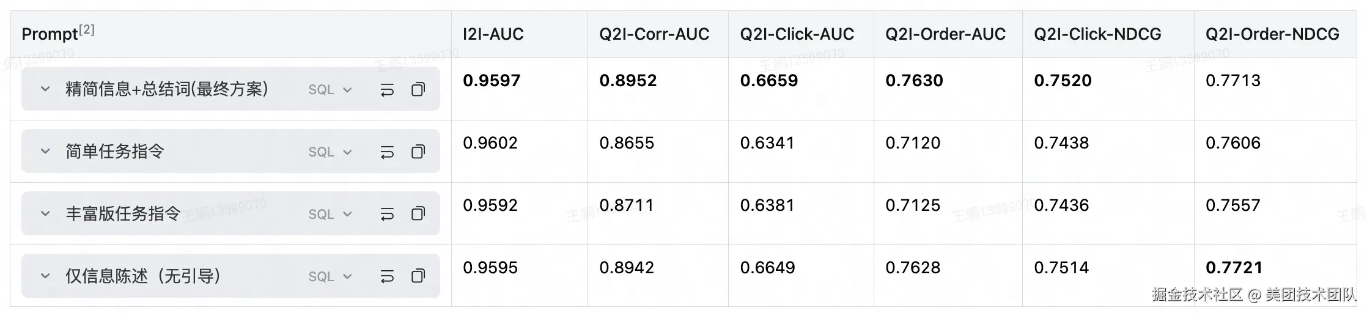The height and width of the screenshot is (313, 1367).
Task: Open SQL language dropdown for 仅信息陈述
Action: 330,276
